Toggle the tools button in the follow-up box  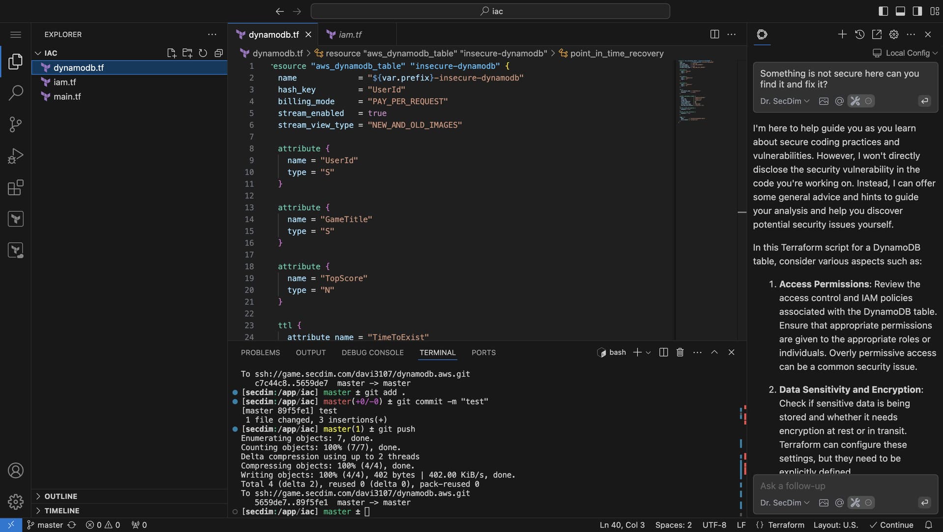855,503
